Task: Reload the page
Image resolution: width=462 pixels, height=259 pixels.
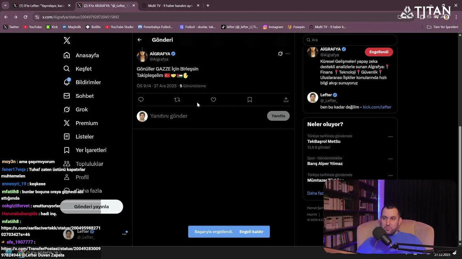Action: pos(25,17)
